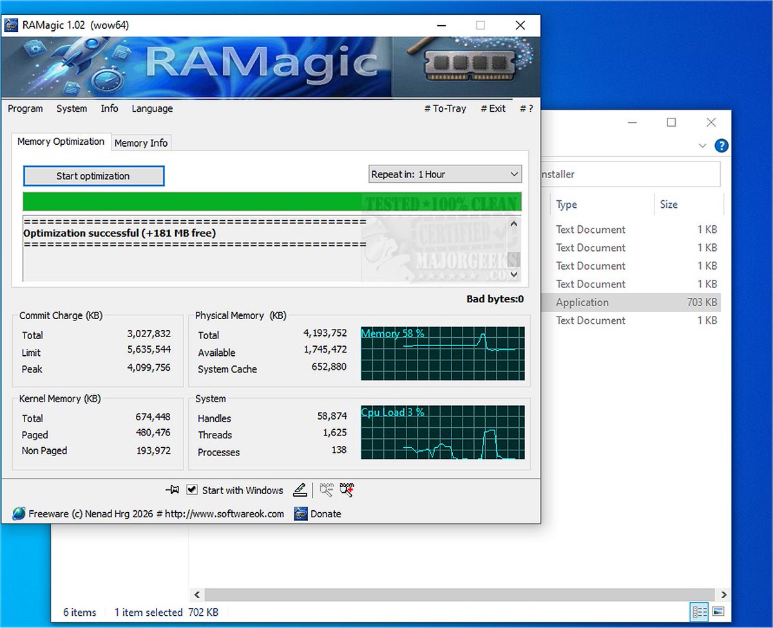Screen dimensions: 773x628
Task: Click "6 items" in Explorer status bar
Action: tap(80, 612)
